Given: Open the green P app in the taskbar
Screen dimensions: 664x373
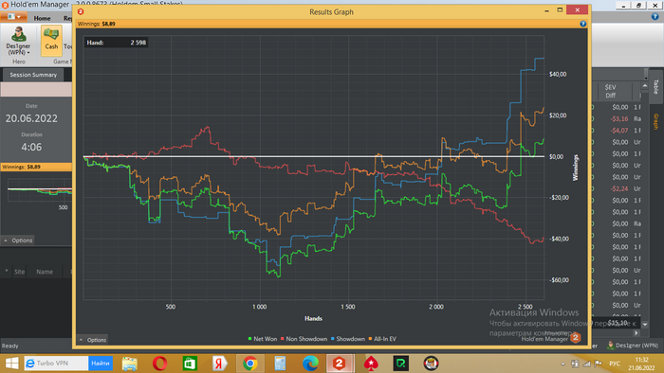Looking at the screenshot, I should [x=400, y=364].
